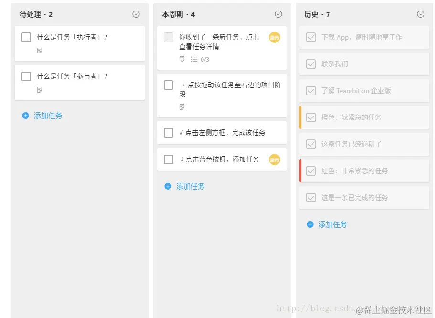Image resolution: width=435 pixels, height=318 pixels.
Task: Collapse the 待处理 column with its chevron
Action: click(x=136, y=14)
